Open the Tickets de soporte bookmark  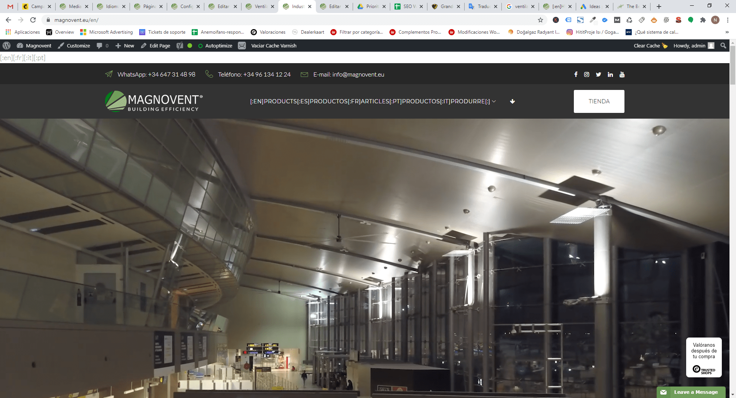163,32
